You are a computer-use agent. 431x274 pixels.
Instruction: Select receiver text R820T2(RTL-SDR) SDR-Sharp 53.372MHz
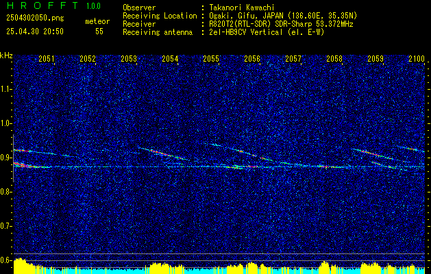(x=281, y=24)
